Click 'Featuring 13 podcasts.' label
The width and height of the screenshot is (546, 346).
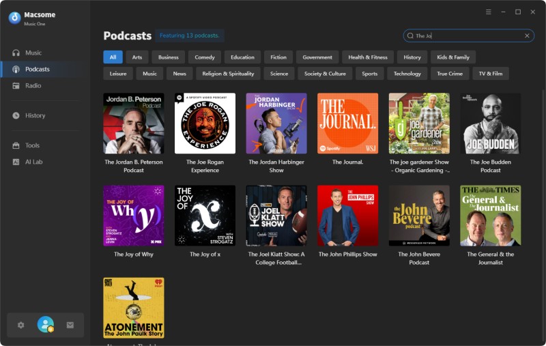click(190, 35)
